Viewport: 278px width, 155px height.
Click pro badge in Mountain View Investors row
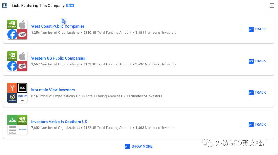coord(251,93)
